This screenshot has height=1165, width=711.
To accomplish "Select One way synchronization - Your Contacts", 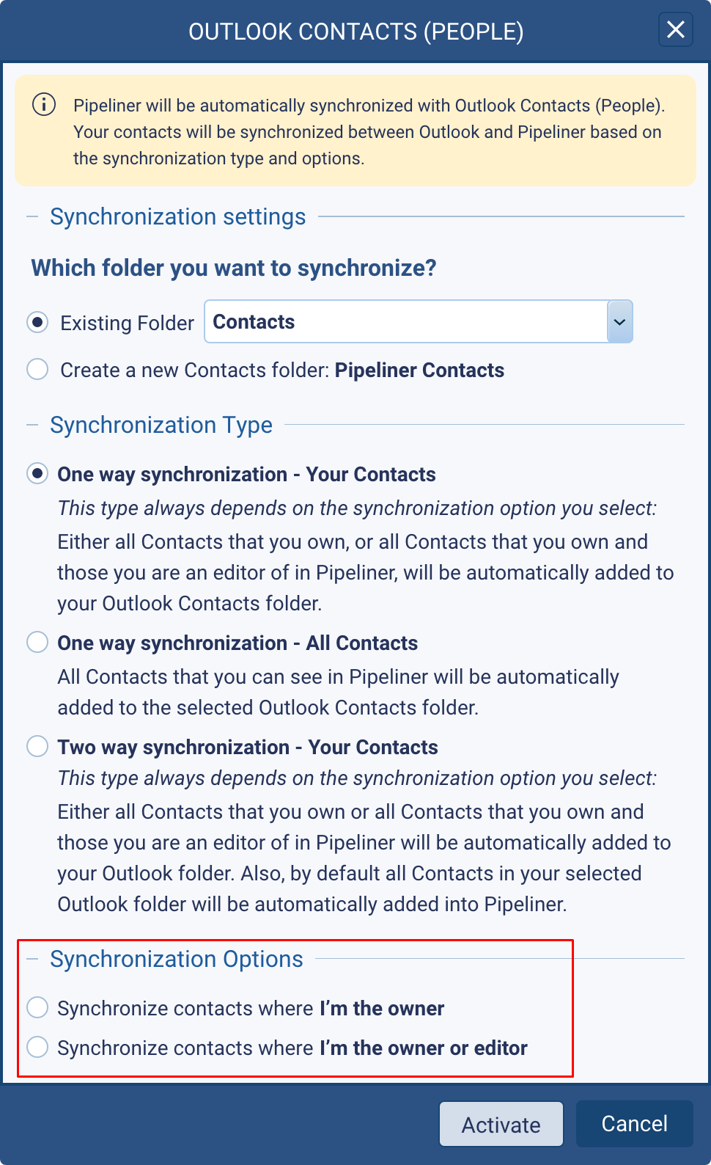I will 37,473.
